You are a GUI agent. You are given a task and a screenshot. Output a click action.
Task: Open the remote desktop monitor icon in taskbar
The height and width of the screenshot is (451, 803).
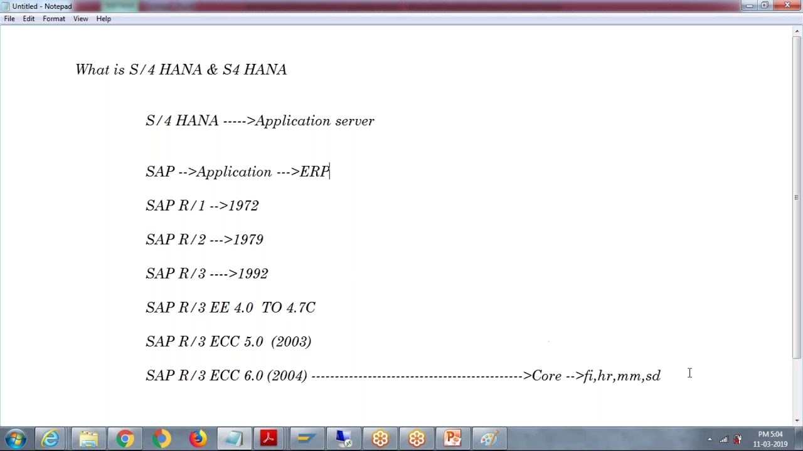pyautogui.click(x=343, y=438)
